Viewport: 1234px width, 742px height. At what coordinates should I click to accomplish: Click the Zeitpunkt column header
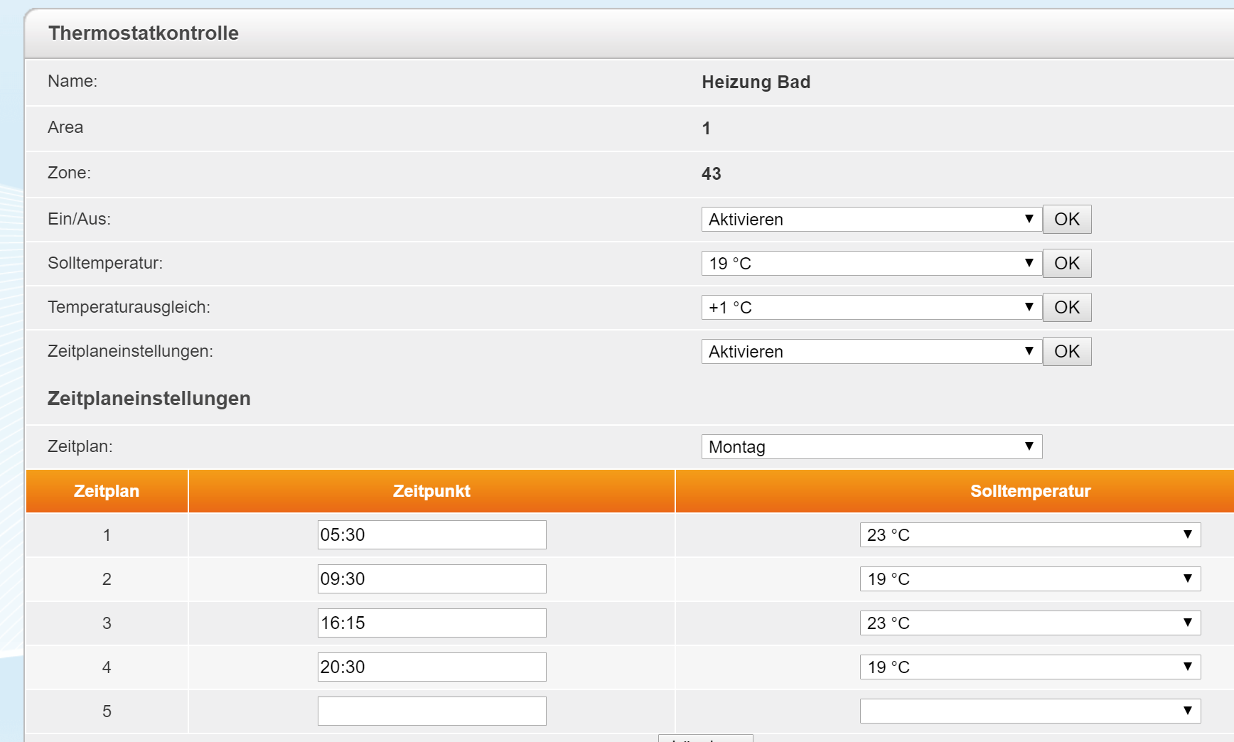[x=431, y=491]
